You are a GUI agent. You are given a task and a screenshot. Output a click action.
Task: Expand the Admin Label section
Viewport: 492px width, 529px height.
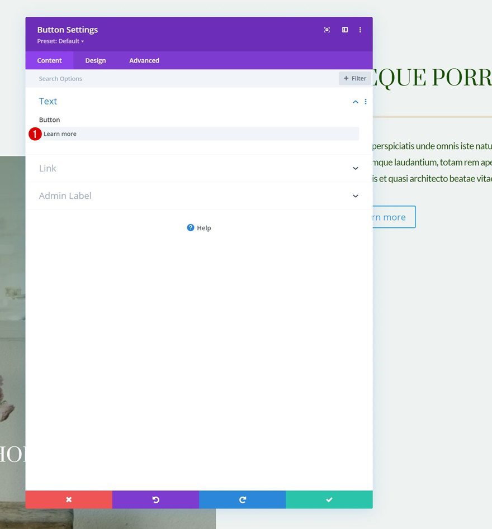355,196
